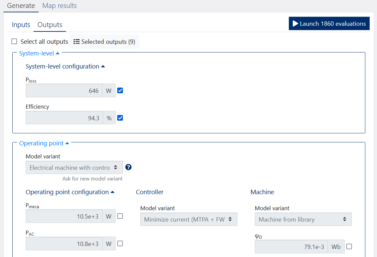Screen dimensions: 377x257
Task: Open the Operating point model variant dropdown
Action: click(x=74, y=167)
